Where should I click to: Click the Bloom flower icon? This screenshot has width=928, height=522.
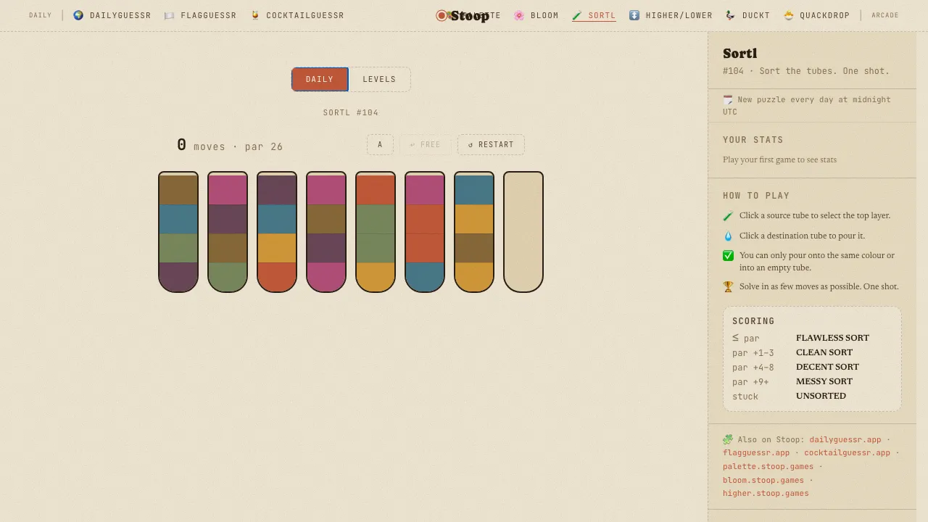pos(519,15)
